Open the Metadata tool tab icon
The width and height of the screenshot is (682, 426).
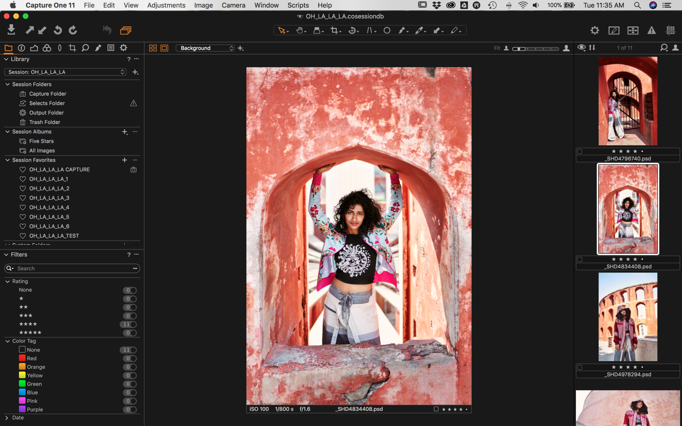click(x=111, y=48)
